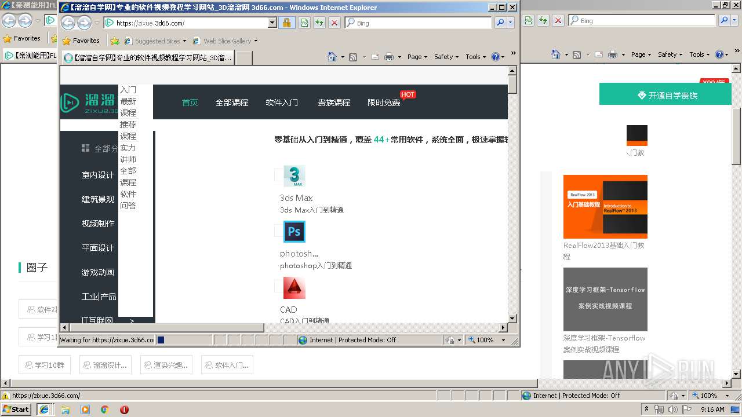
Task: Open Google Chrome from the taskbar
Action: tap(104, 409)
